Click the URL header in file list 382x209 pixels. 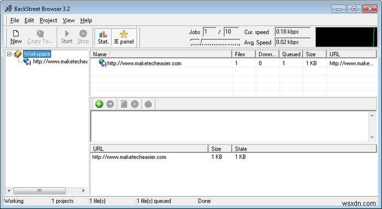pyautogui.click(x=149, y=149)
